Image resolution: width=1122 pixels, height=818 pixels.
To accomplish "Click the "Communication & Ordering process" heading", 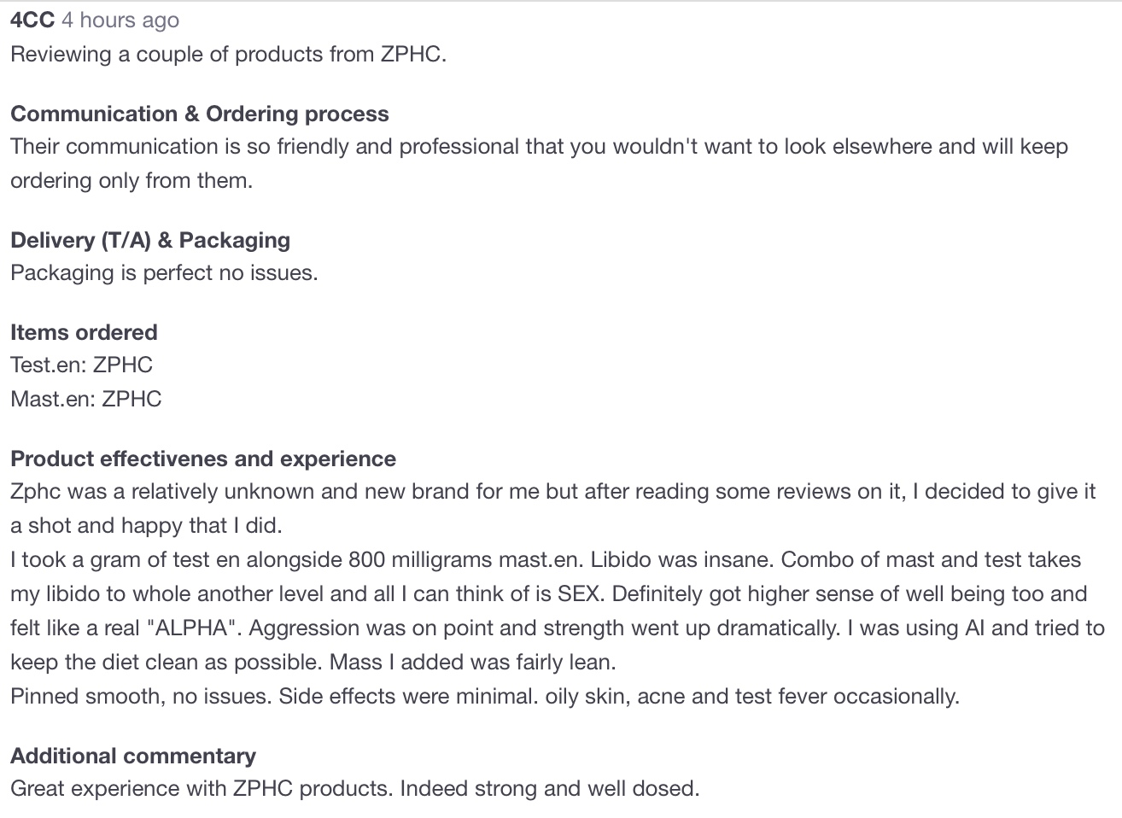I will click(199, 114).
